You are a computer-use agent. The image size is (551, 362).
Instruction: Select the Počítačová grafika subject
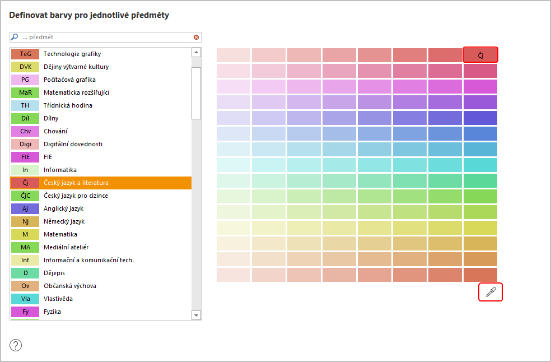(101, 80)
